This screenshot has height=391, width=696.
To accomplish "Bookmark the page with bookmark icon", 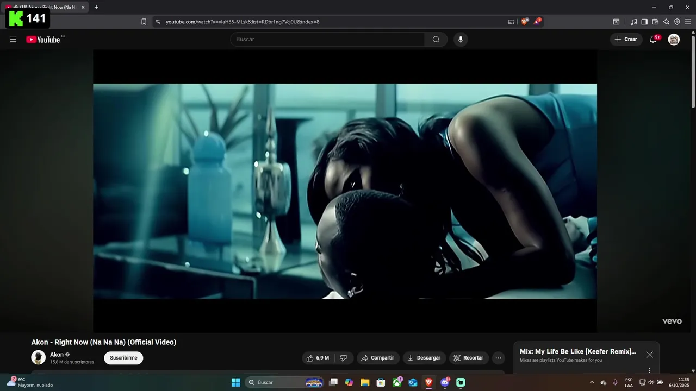I will click(144, 22).
